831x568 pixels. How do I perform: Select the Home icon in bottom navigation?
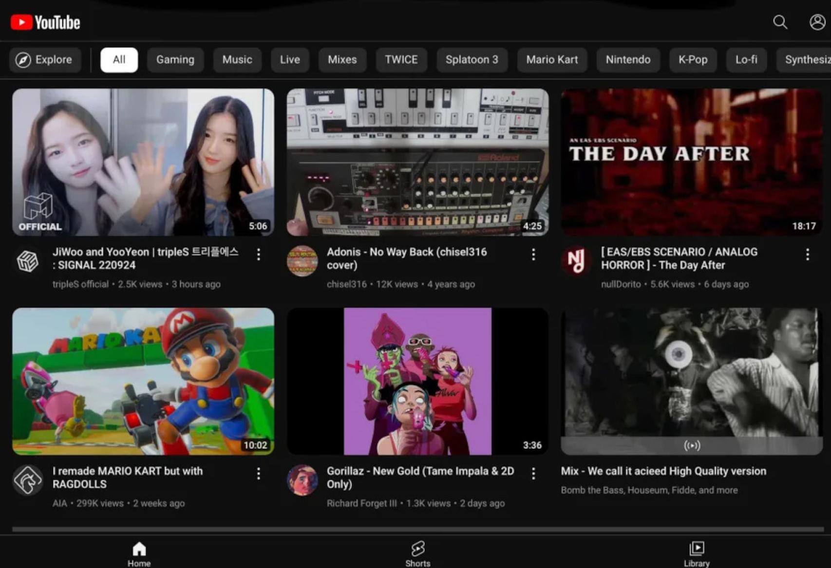point(139,549)
